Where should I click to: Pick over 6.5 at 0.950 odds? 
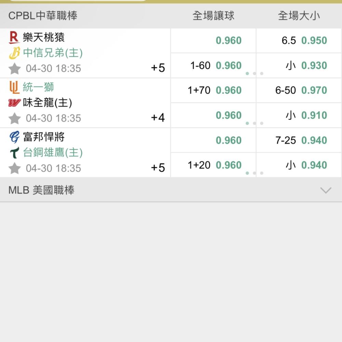(x=299, y=41)
